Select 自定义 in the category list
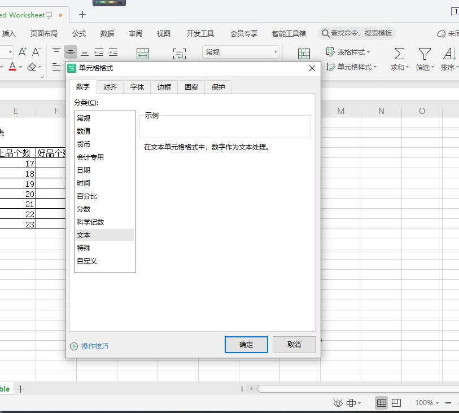Viewport: 459px width, 413px height. pyautogui.click(x=86, y=261)
